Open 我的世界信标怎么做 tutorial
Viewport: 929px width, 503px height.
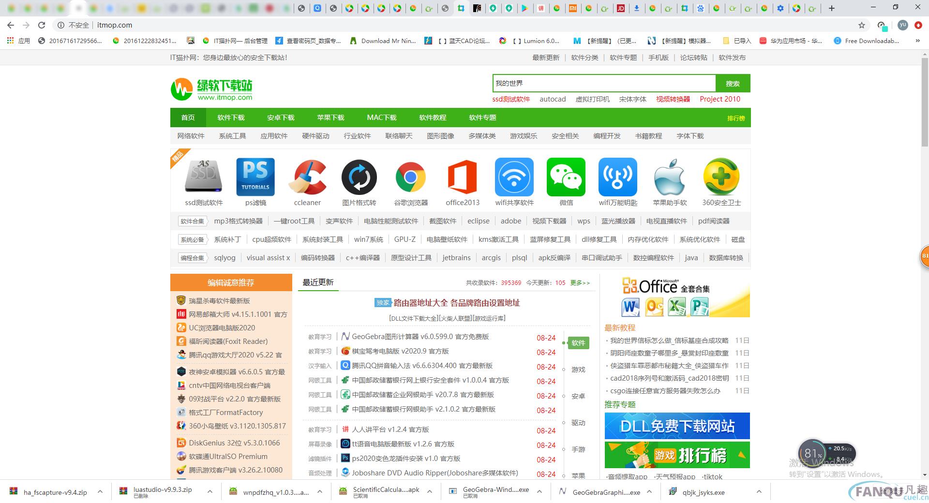[669, 340]
